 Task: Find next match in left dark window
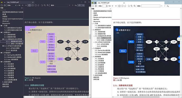pyautogui.click(x=73, y=5)
